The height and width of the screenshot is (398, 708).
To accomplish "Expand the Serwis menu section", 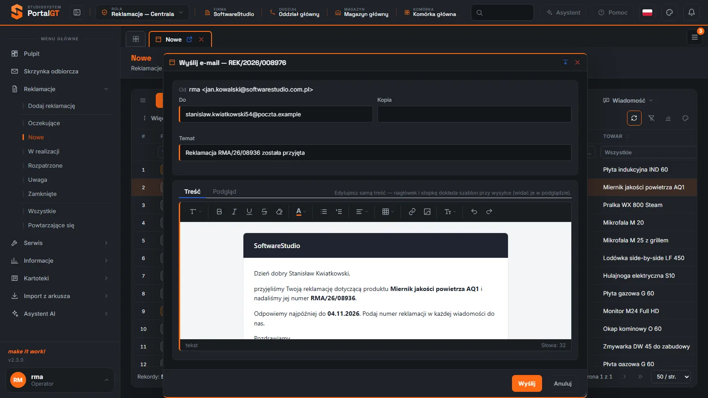I will pyautogui.click(x=60, y=243).
